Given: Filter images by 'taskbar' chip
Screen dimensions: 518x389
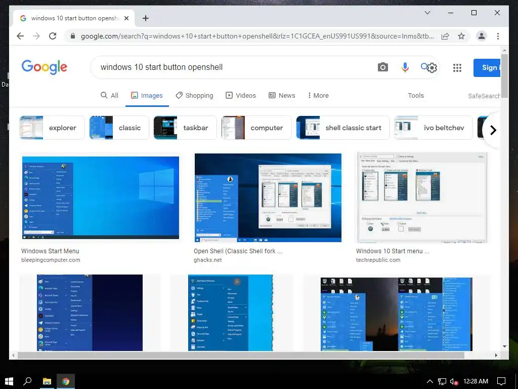Looking at the screenshot, I should [185, 128].
